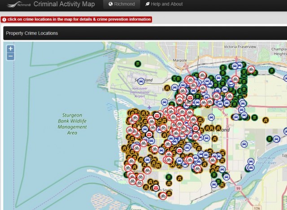Select the blue car marker on the Sea Island label
Image resolution: width=287 pixels, height=210 pixels.
[141, 81]
